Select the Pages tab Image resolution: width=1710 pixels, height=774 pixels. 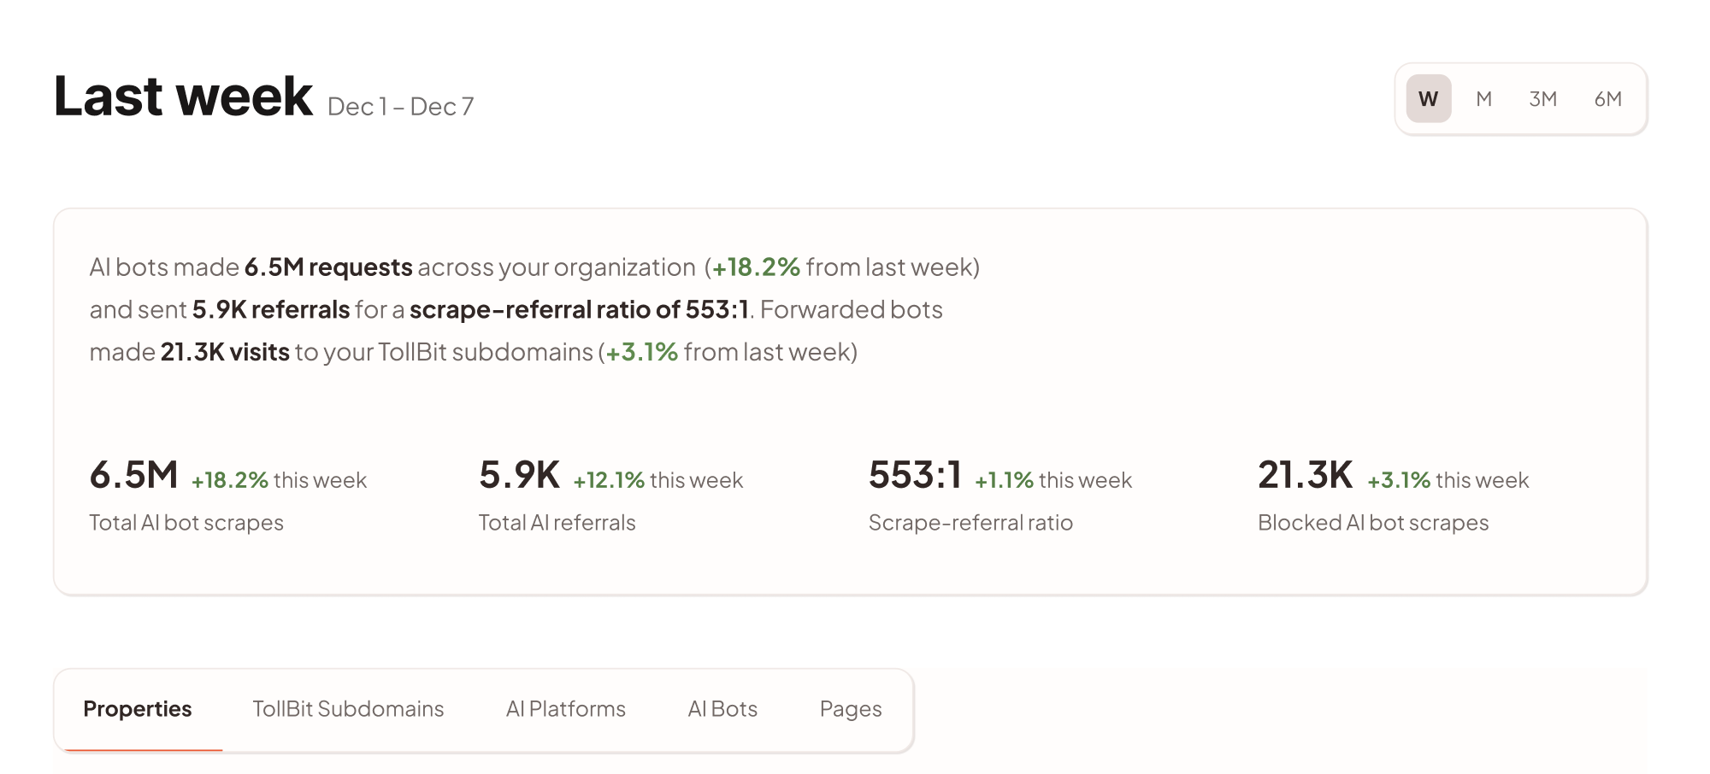(x=851, y=709)
